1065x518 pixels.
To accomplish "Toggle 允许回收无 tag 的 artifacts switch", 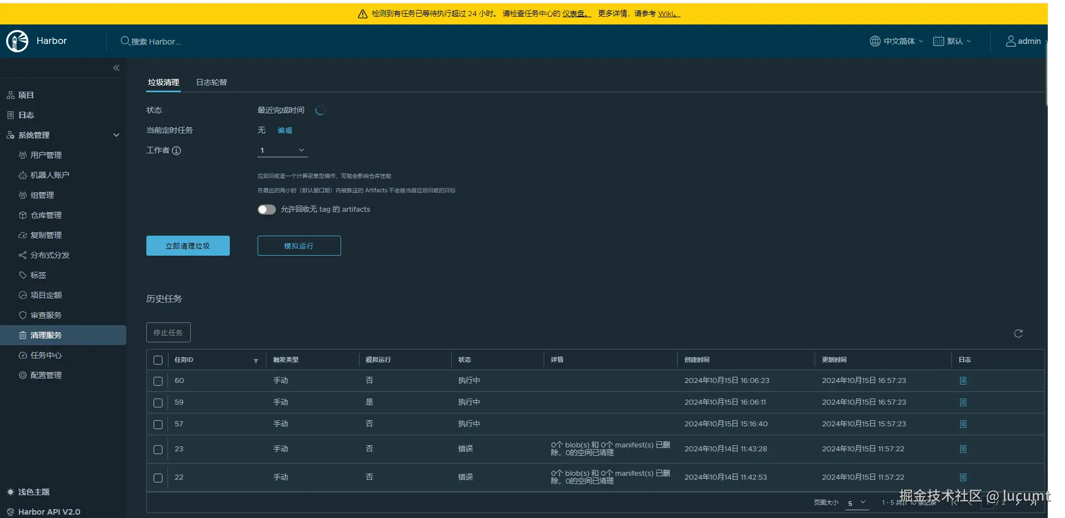I will 267,210.
